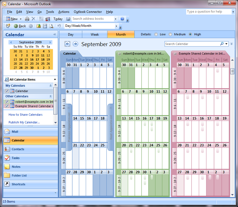Open the New button dropdown arrow
Screen dimensions: 238x207
click(21, 19)
